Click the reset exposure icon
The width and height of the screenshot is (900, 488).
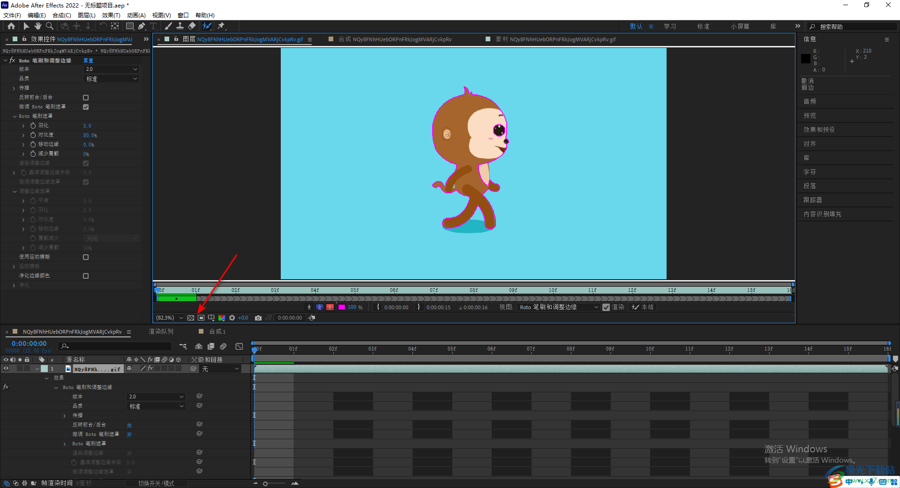(x=232, y=318)
